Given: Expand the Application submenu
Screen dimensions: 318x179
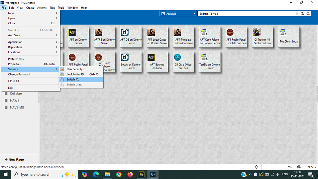Looking at the screenshot, I should 30,42.
